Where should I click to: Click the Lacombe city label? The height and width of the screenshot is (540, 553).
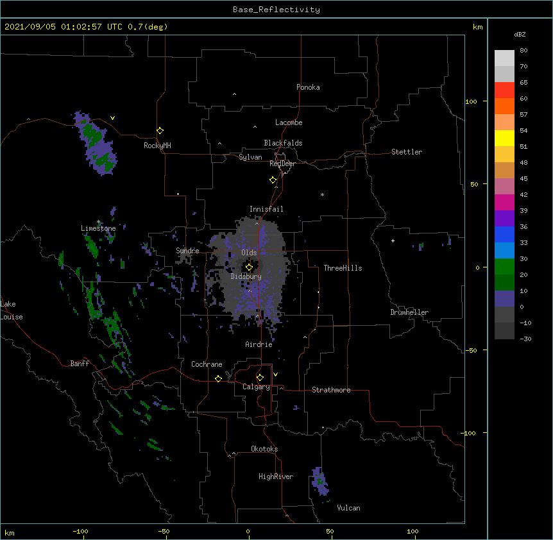pyautogui.click(x=289, y=122)
